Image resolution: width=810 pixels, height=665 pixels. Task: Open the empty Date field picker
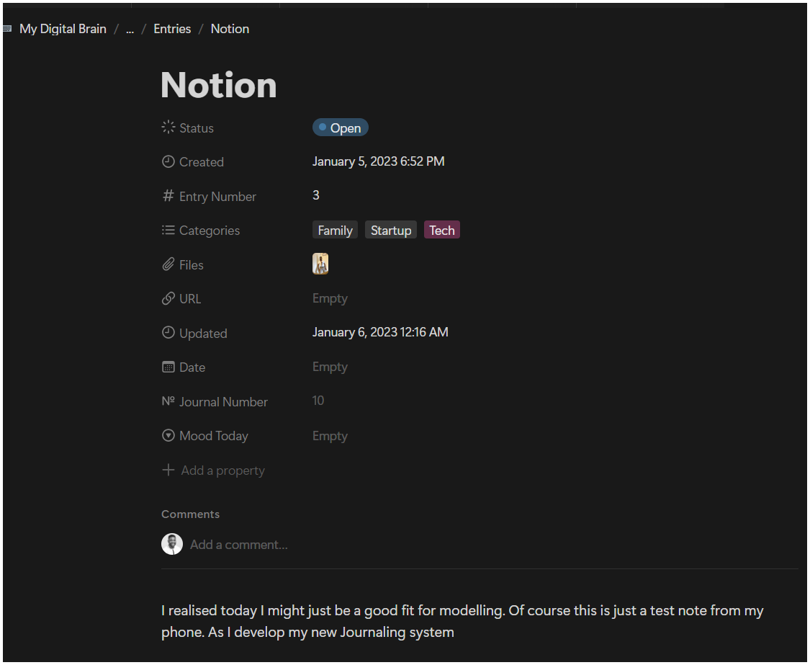coord(330,367)
